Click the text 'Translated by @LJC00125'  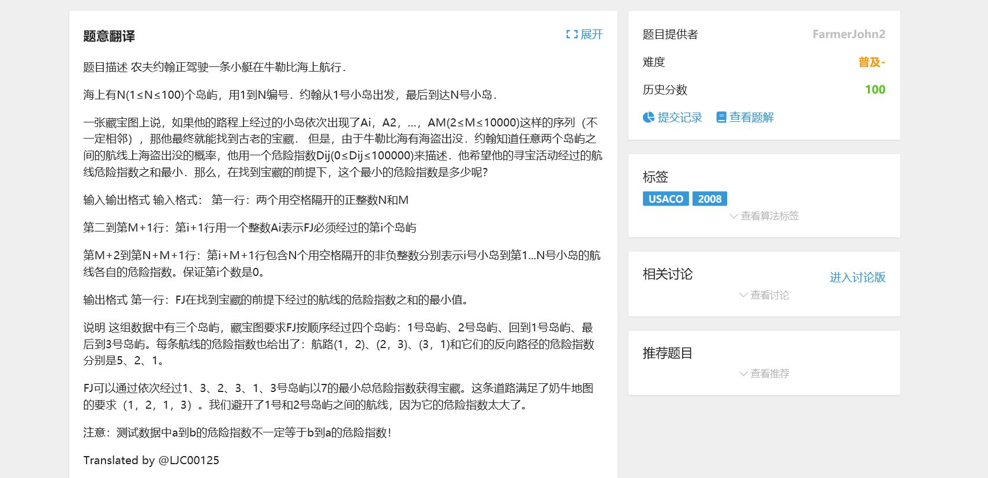coord(151,461)
